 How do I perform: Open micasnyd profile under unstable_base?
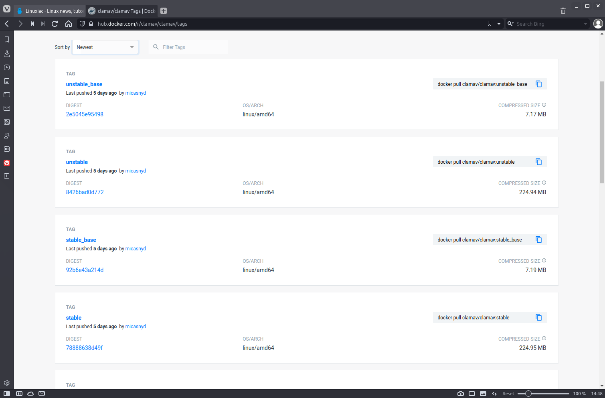coord(136,93)
